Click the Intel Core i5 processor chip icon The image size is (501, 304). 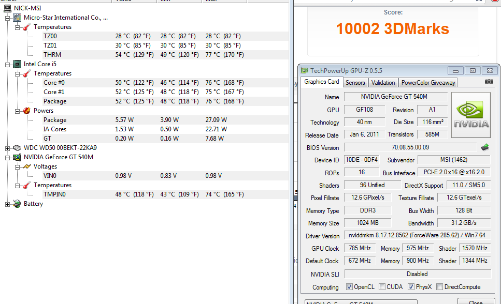[x=17, y=65]
